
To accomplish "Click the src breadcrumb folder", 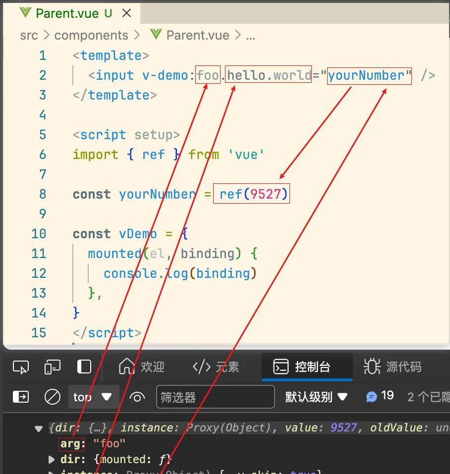I will pos(29,35).
